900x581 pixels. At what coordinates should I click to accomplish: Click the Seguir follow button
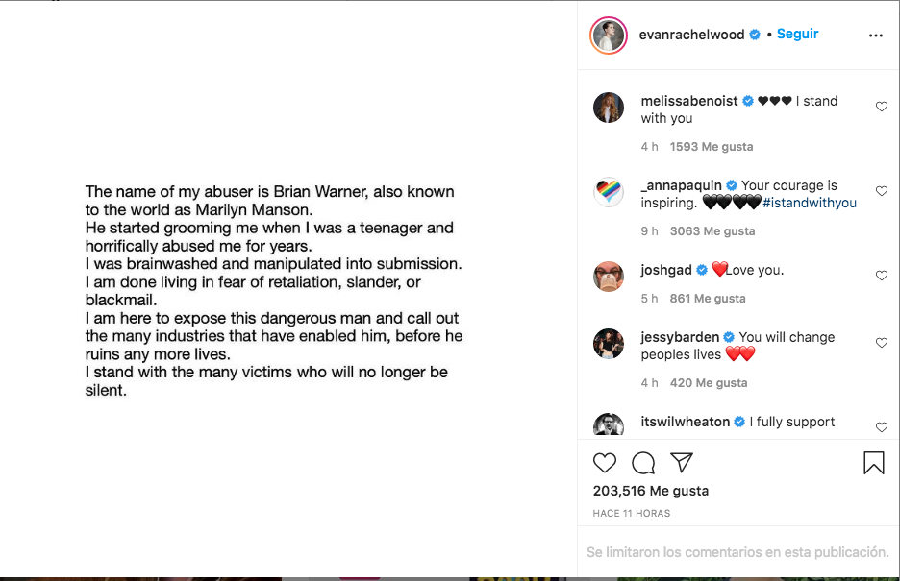(x=797, y=34)
